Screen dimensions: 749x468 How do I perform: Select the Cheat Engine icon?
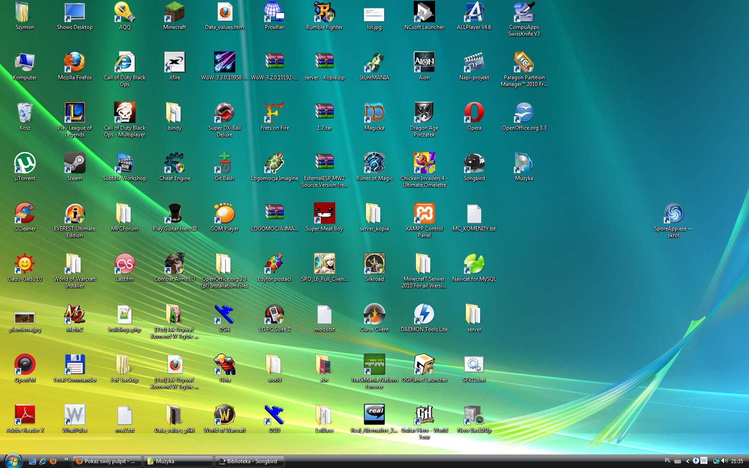tap(175, 167)
